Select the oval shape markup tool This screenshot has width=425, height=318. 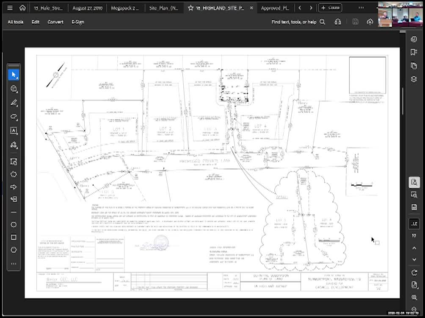click(14, 225)
